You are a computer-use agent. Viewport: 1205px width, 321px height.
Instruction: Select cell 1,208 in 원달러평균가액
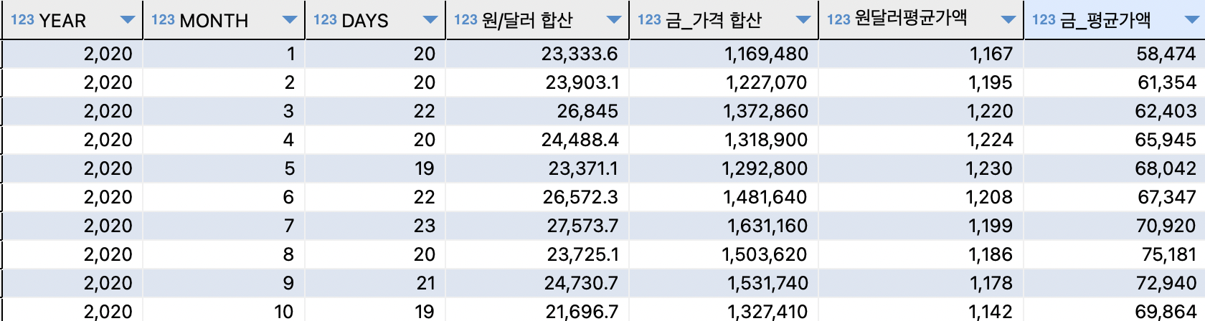921,197
